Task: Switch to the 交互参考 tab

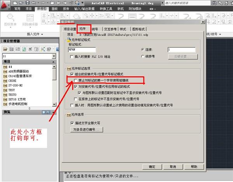Action: click(x=110, y=29)
